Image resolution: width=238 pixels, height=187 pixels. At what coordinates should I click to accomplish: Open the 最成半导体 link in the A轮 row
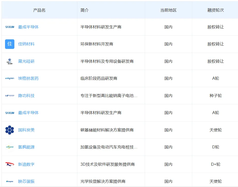pos(28,113)
